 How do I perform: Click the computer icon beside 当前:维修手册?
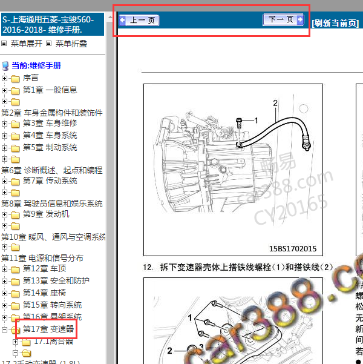tap(5, 66)
